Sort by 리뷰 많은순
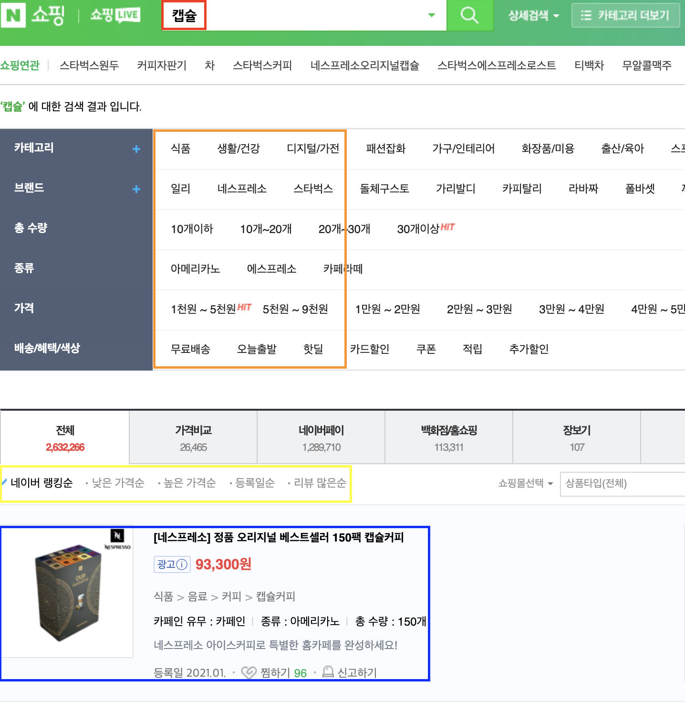The height and width of the screenshot is (702, 685). [x=320, y=483]
